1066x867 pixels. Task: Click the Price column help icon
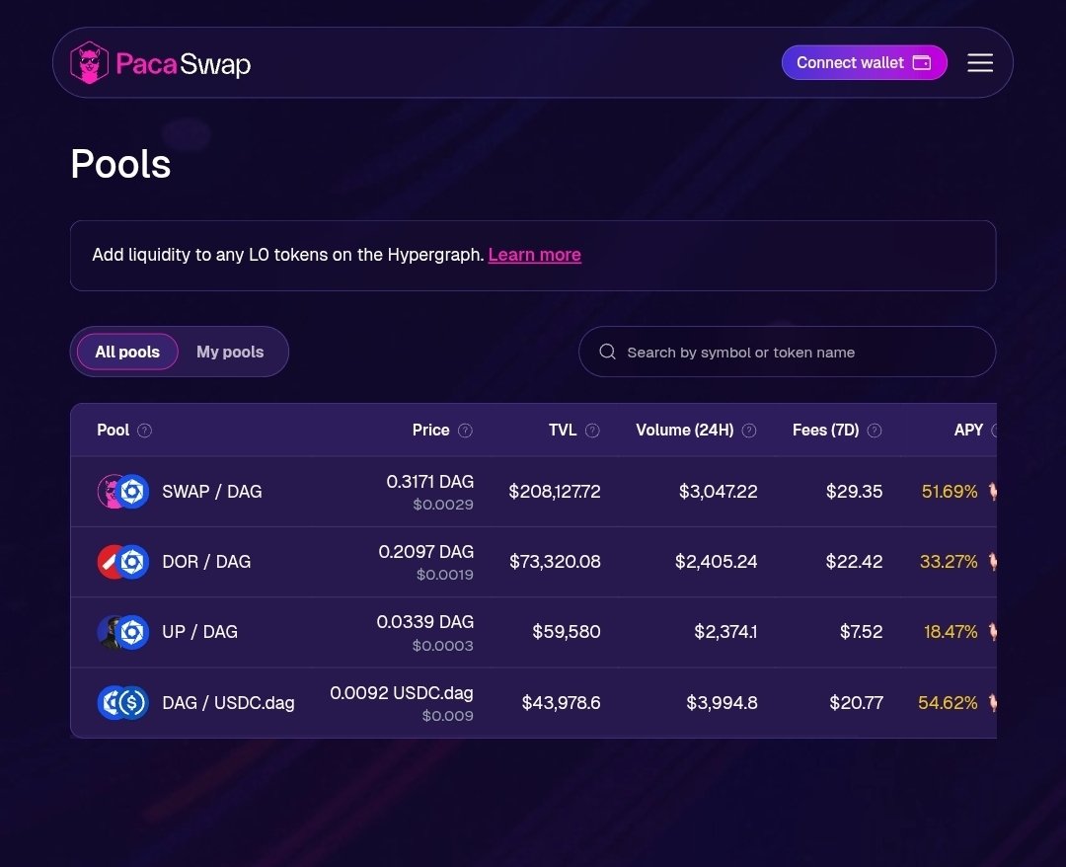pos(465,431)
